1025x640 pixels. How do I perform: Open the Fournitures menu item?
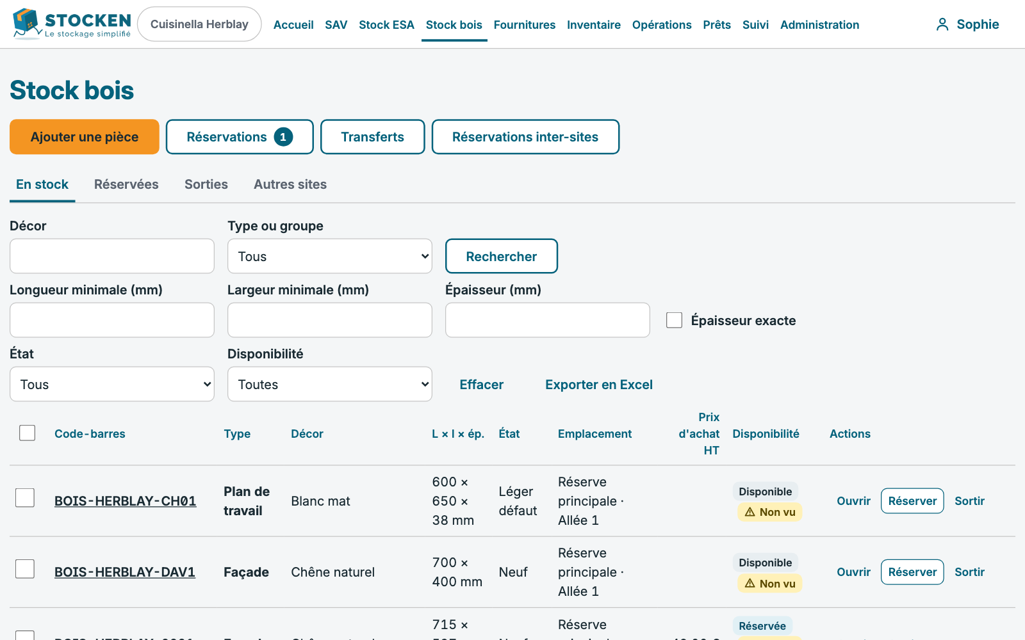click(x=525, y=25)
